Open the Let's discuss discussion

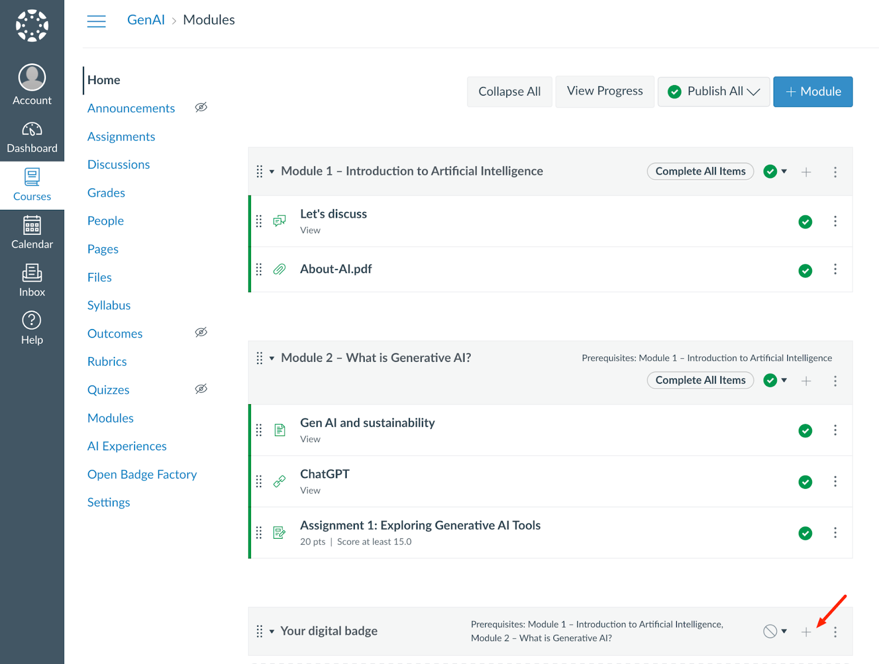(x=333, y=214)
